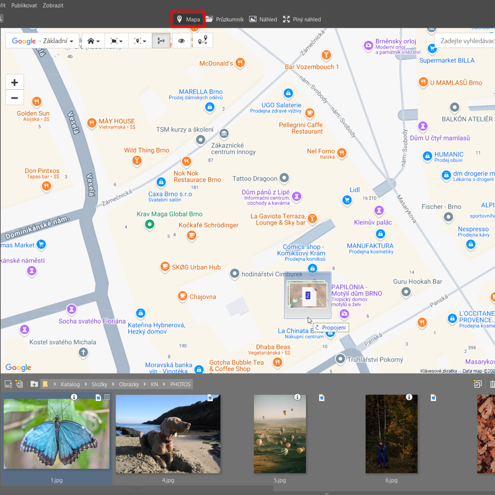
Task: Navigate to Obrázky in breadcrumb
Action: [129, 384]
